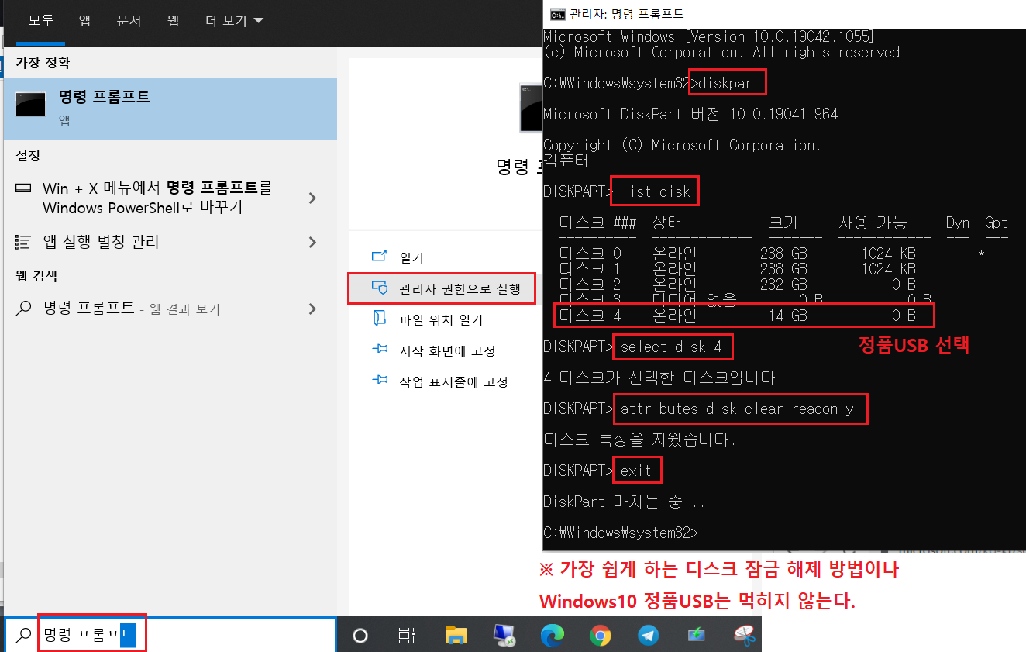Expand arrow for 명령 프롬프트 web search
This screenshot has height=652, width=1026.
(312, 309)
